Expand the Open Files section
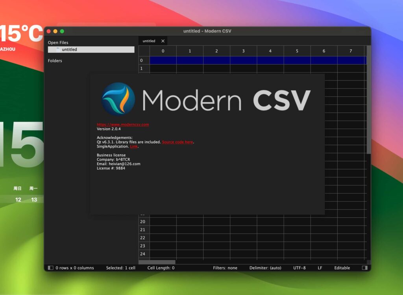The image size is (403, 295). point(57,42)
